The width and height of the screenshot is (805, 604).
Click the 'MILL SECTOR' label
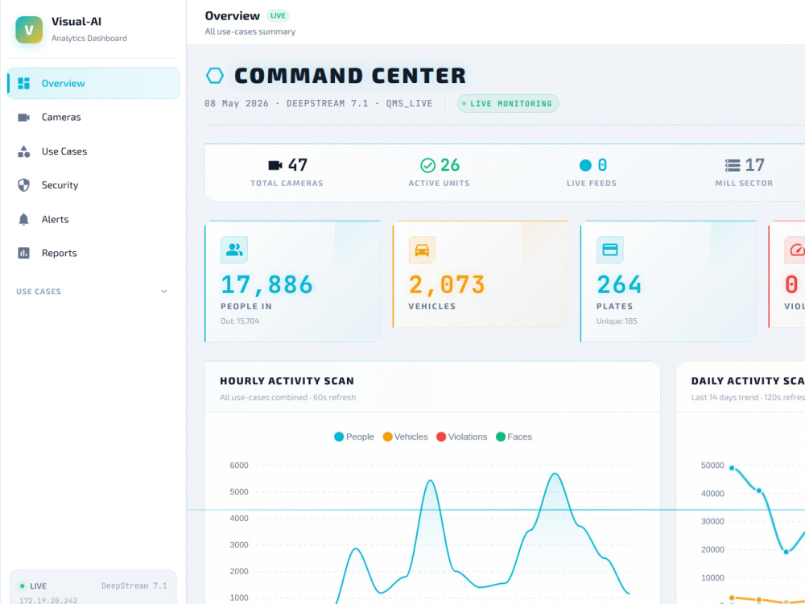(x=744, y=184)
